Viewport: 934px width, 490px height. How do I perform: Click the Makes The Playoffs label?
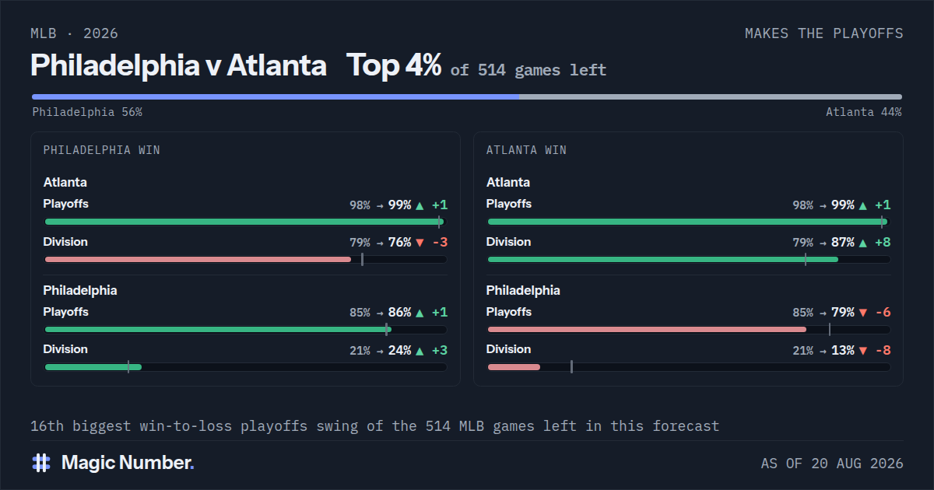tap(824, 33)
